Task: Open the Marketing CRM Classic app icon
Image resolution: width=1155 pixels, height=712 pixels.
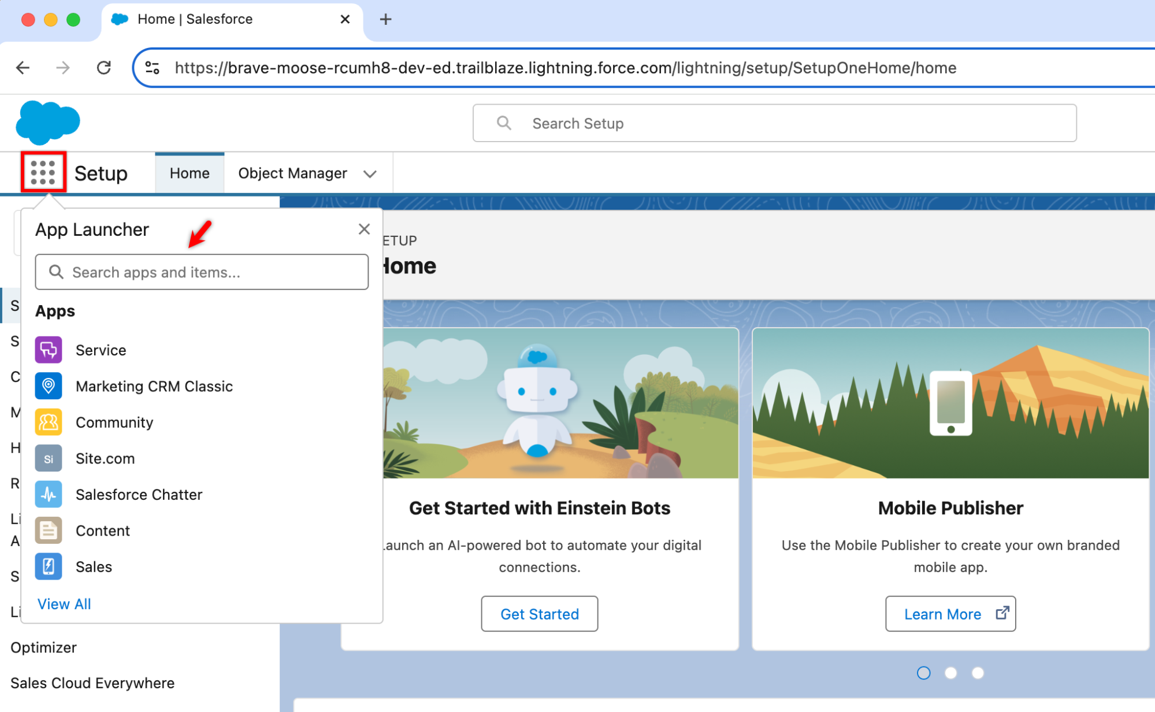Action: pyautogui.click(x=49, y=386)
